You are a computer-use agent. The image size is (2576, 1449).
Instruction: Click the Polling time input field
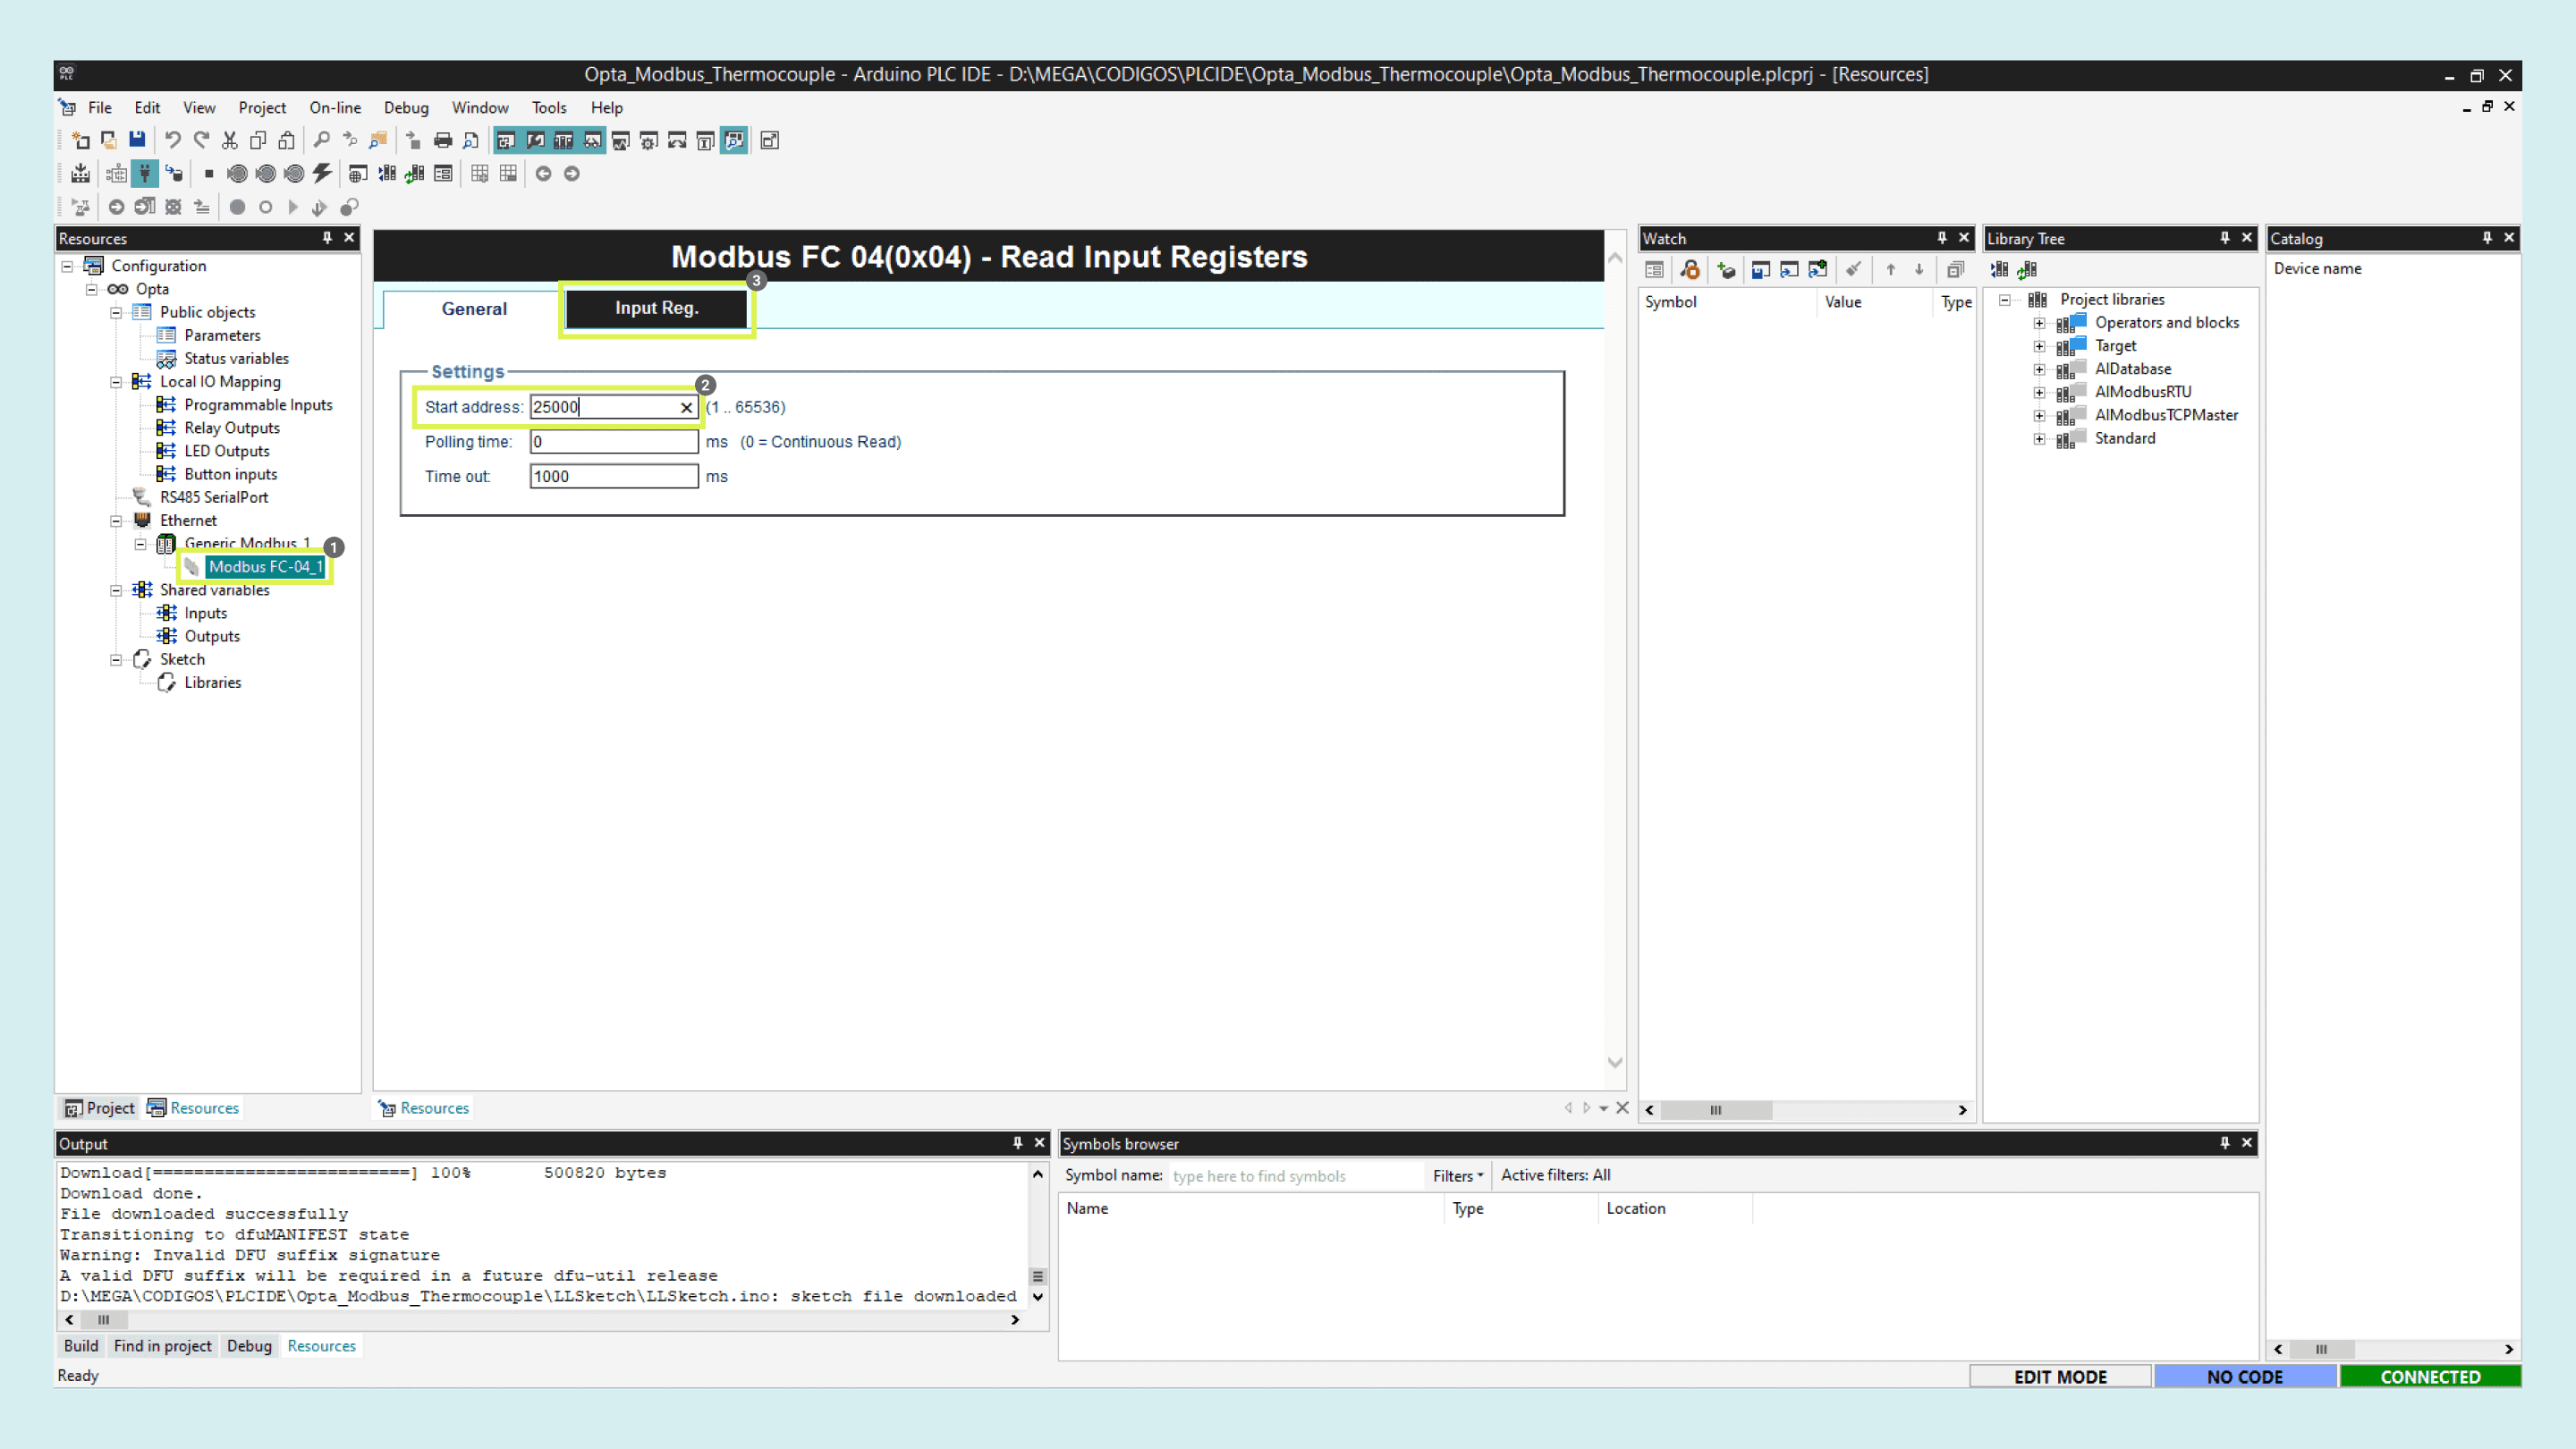(x=613, y=442)
